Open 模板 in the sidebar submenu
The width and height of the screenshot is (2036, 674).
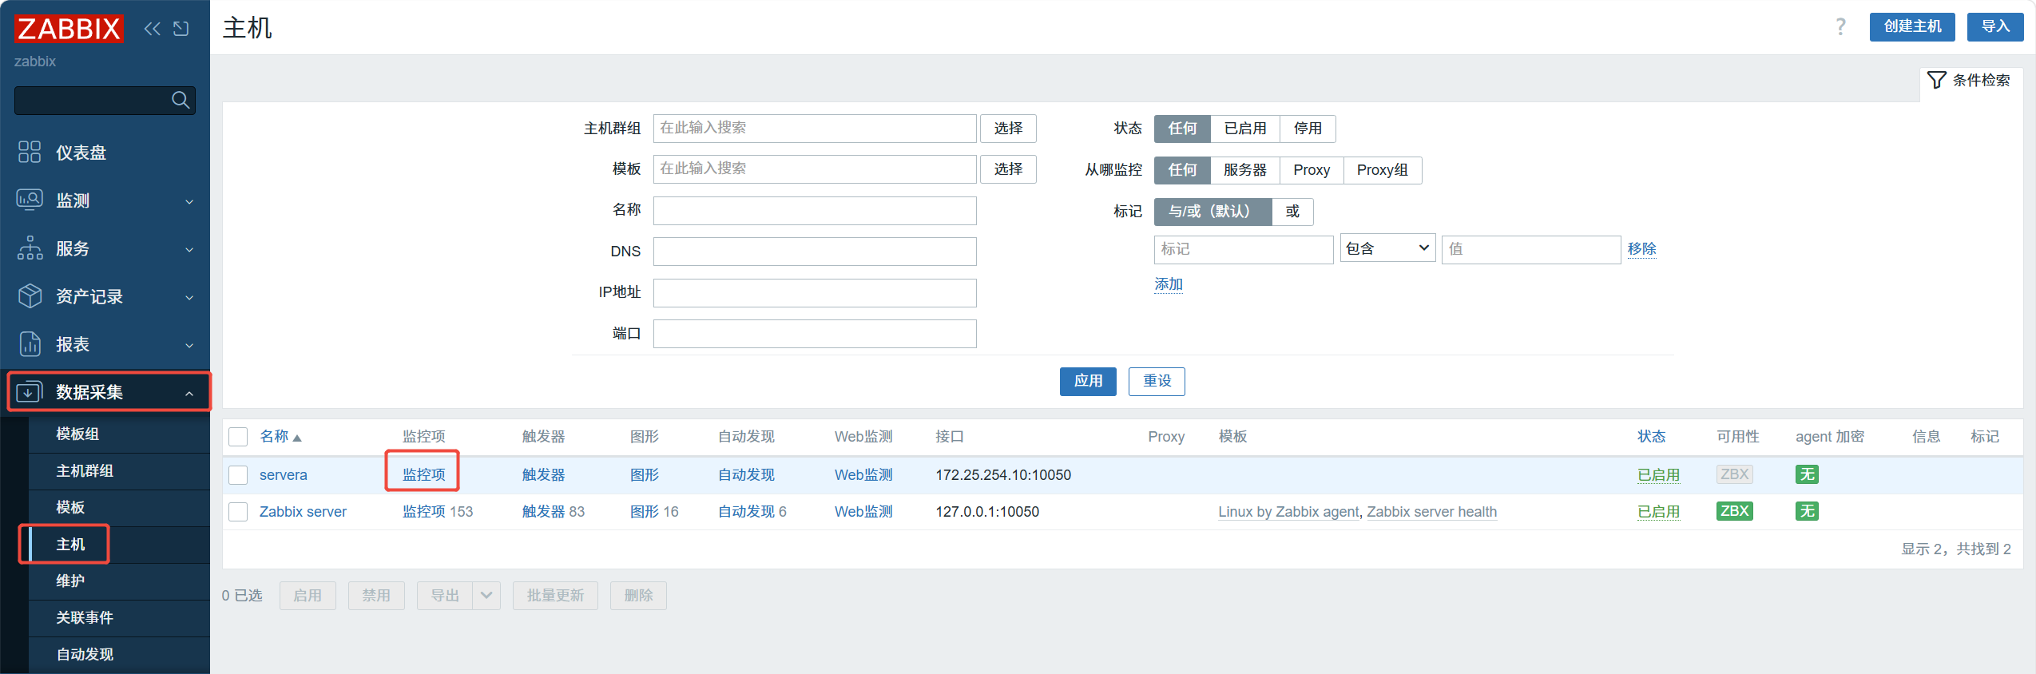pos(70,508)
